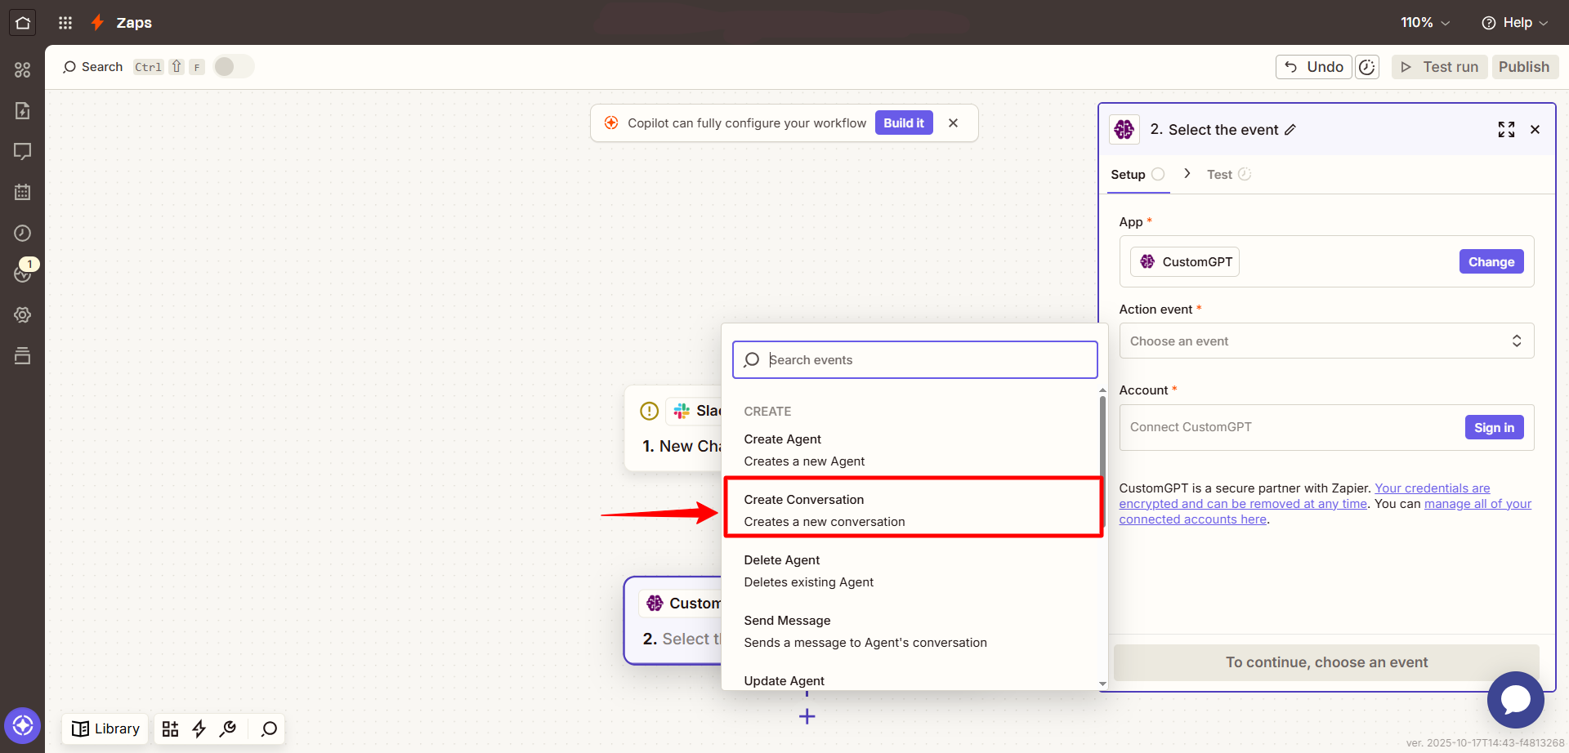Open the Library button
This screenshot has height=753, width=1569.
pyautogui.click(x=105, y=728)
